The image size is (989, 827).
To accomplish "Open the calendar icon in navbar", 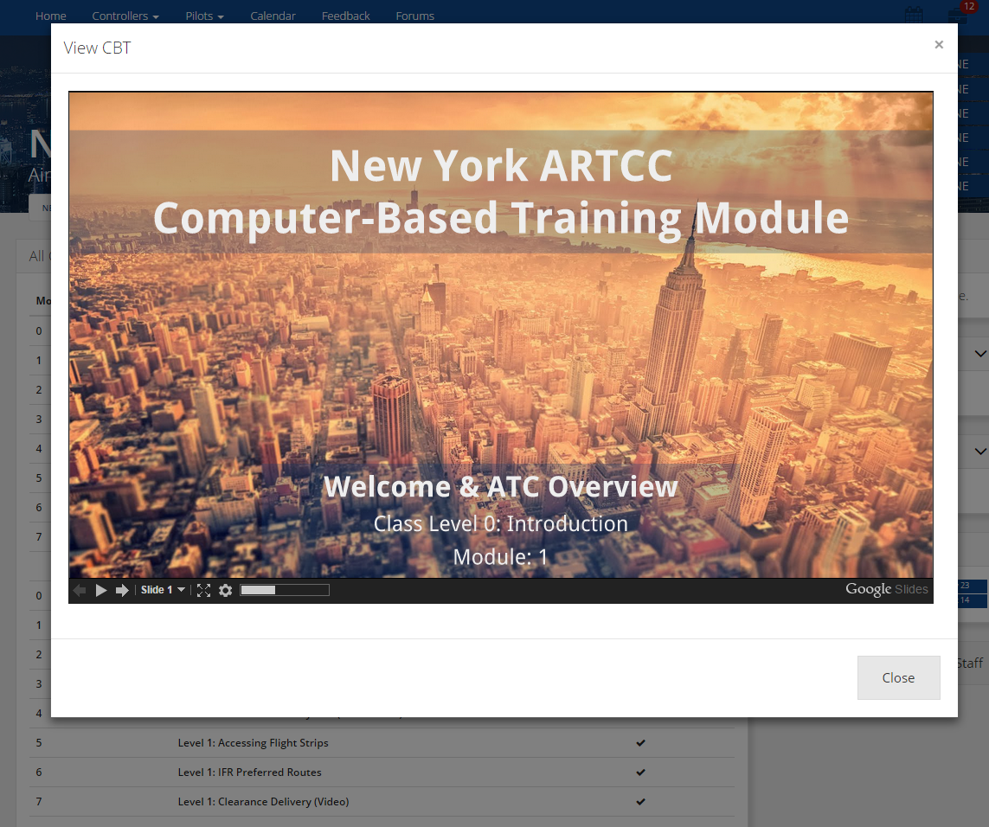I will coord(914,16).
